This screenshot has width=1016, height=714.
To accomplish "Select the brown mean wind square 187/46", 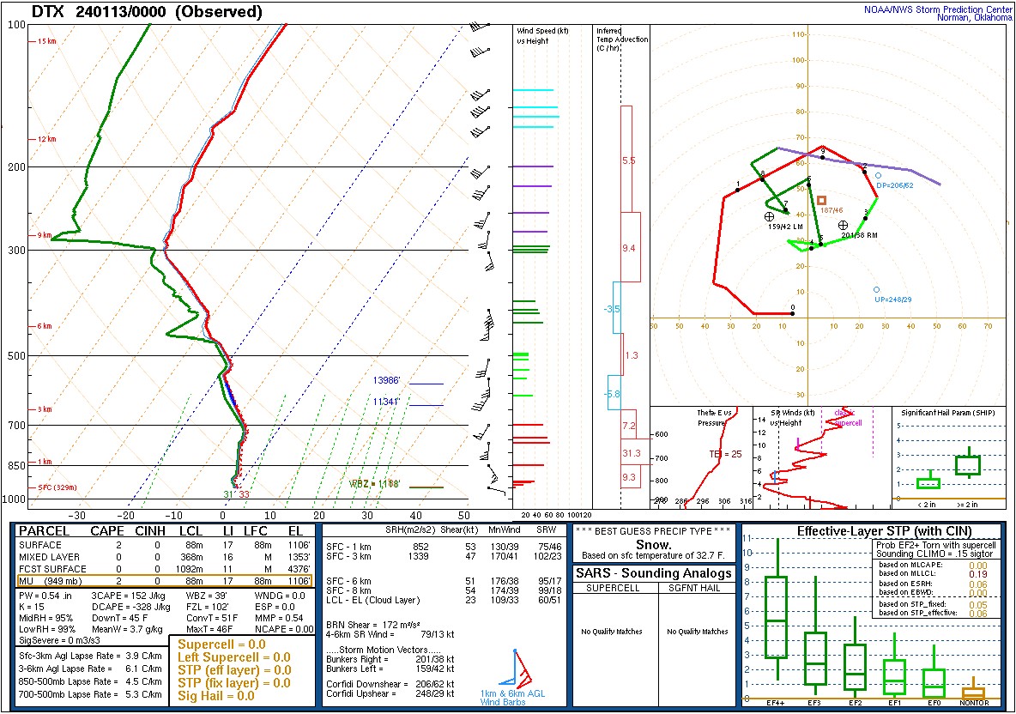I will [x=821, y=200].
